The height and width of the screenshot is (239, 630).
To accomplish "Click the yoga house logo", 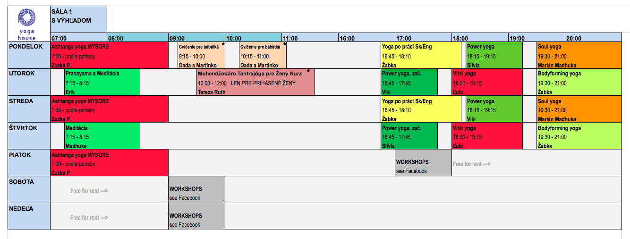I will pyautogui.click(x=26, y=25).
